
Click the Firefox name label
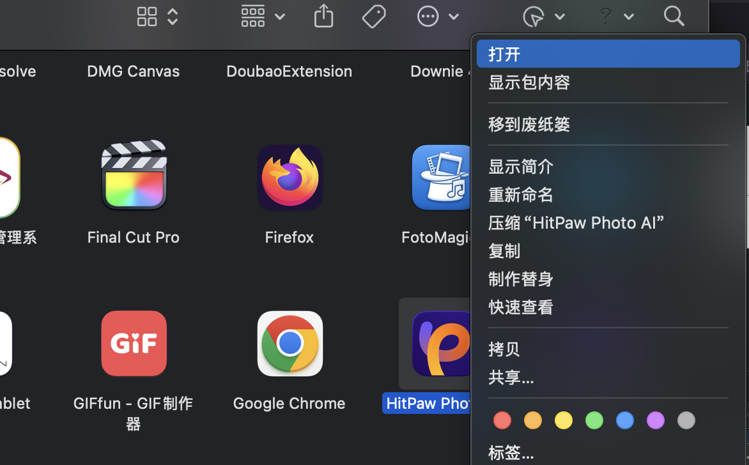point(289,237)
